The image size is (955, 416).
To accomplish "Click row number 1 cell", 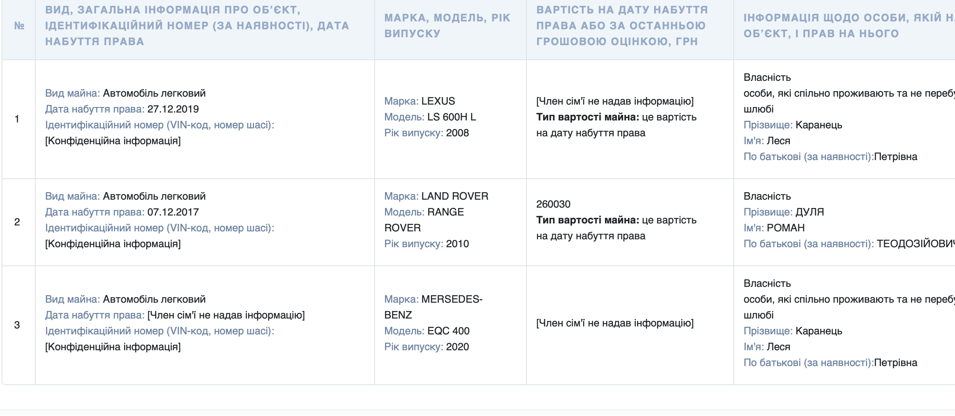I will (17, 119).
